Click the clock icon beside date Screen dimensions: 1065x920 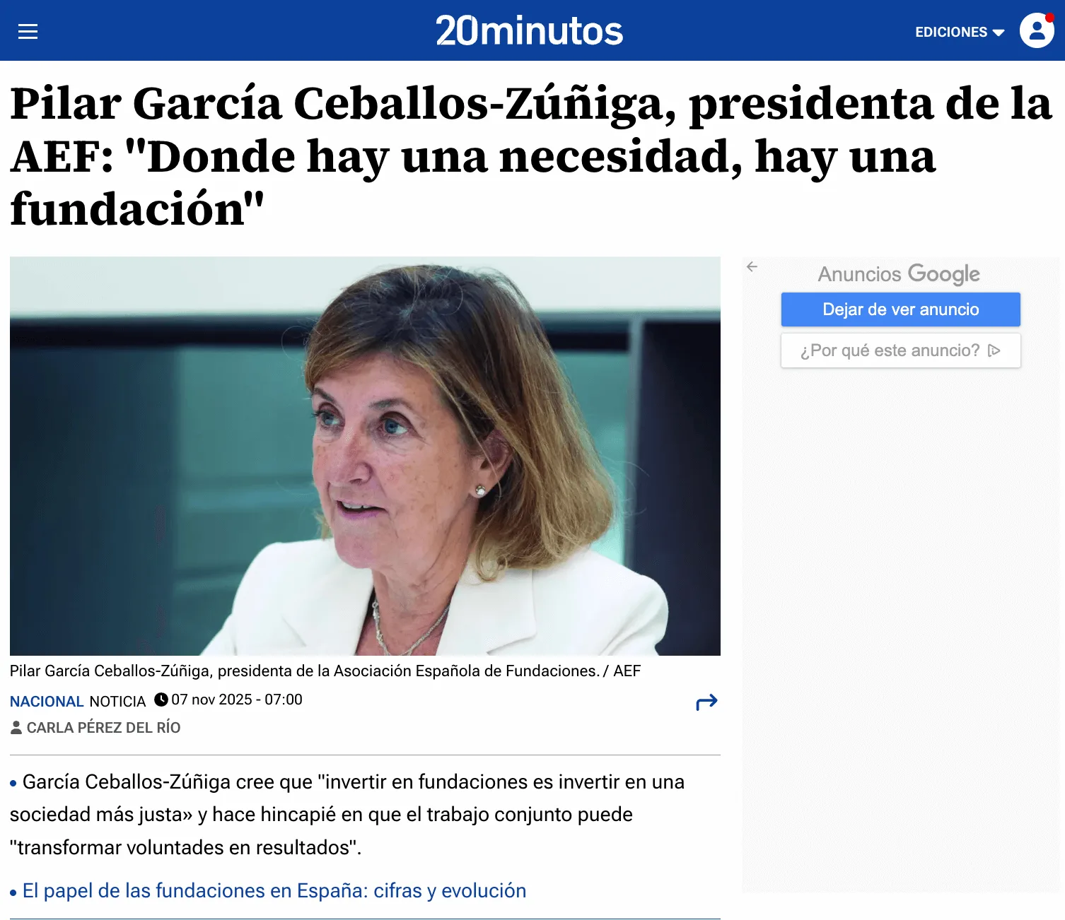click(x=161, y=700)
